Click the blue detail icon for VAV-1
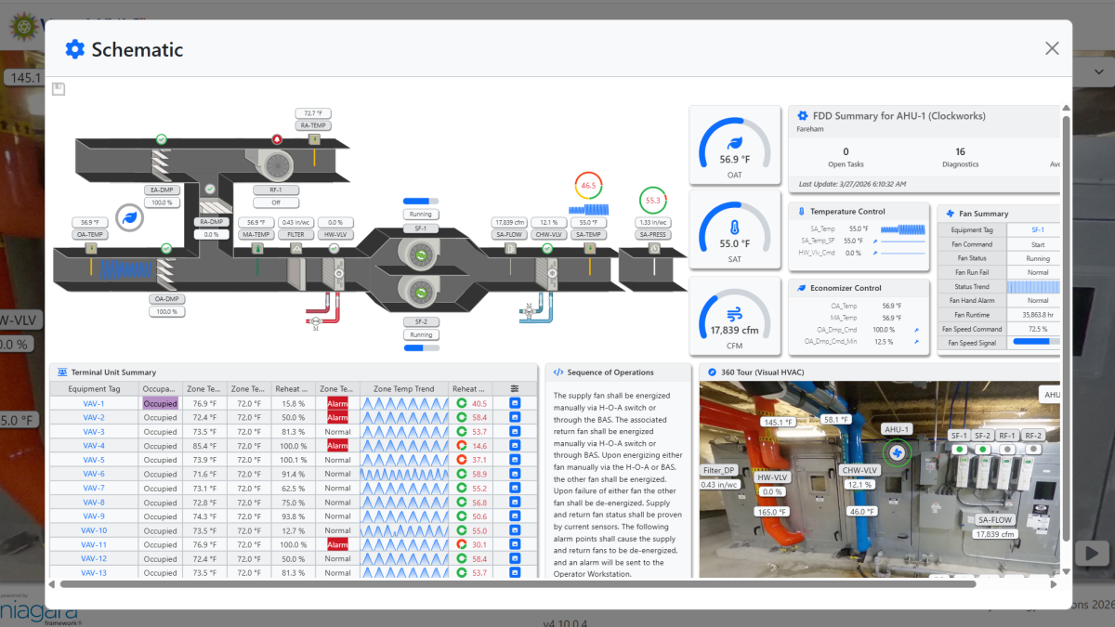 click(x=515, y=404)
